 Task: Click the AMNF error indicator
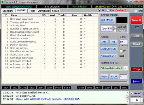point(81,88)
